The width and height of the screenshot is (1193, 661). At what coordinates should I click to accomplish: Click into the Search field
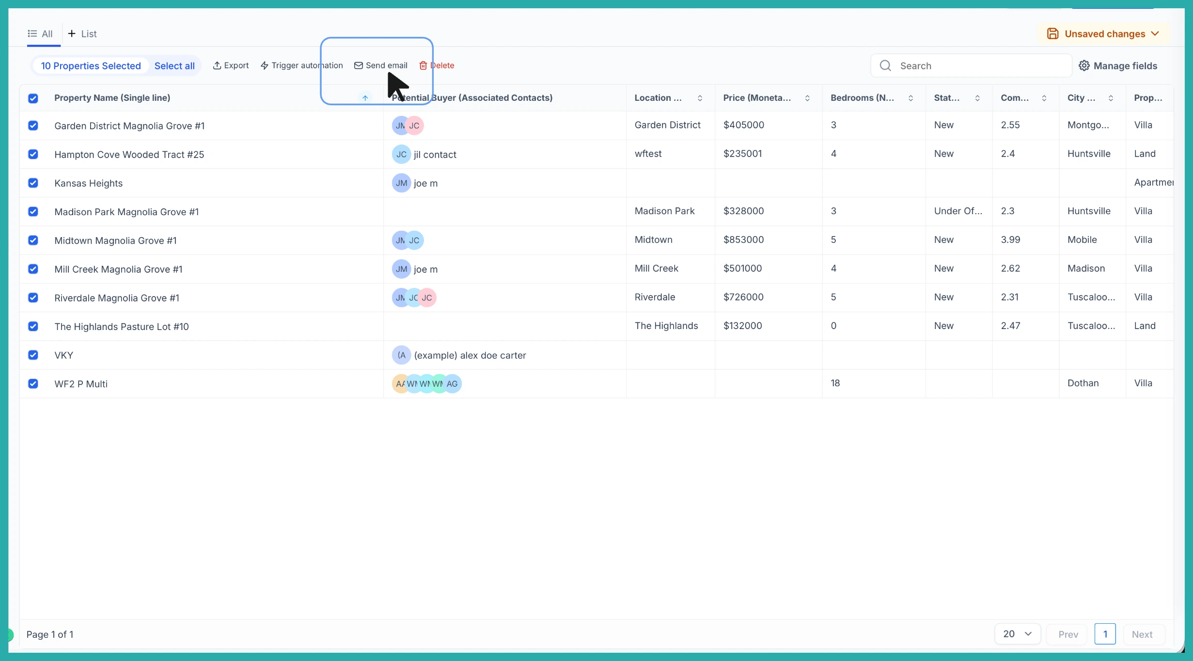(x=971, y=65)
